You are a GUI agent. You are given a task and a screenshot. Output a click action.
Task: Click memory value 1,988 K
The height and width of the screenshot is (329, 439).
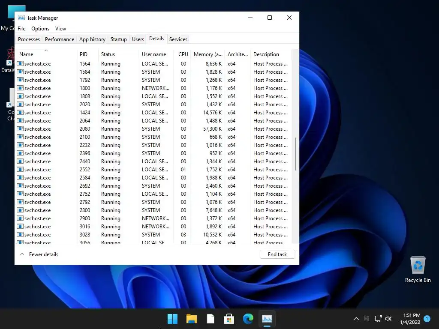213,178
